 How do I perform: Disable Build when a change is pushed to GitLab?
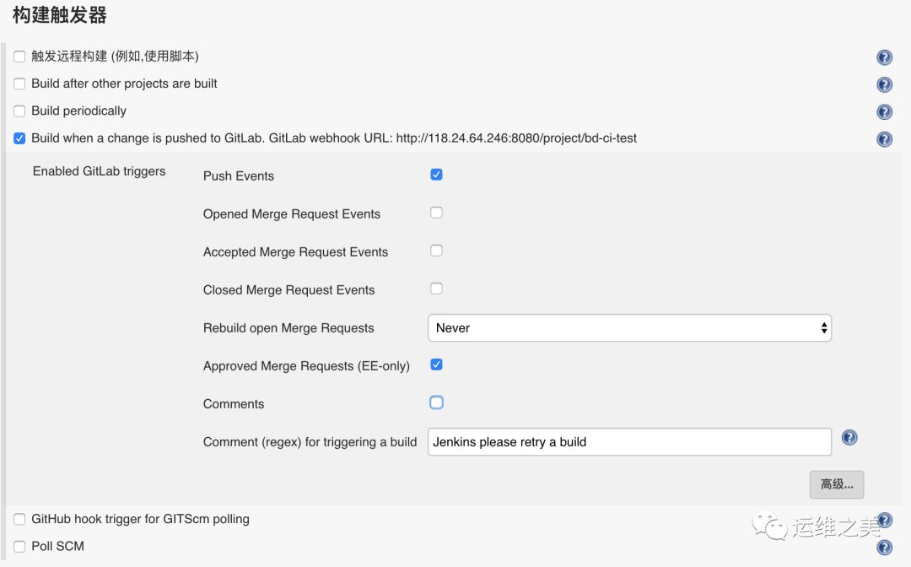pyautogui.click(x=19, y=138)
